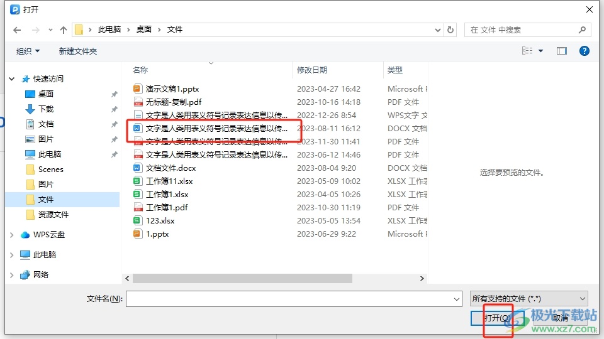Open the 所有支持的文件 type filter dropdown
Screen dimensions: 604x339
click(x=529, y=299)
